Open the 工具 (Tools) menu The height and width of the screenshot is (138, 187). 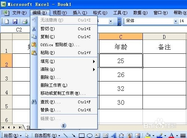120,13
